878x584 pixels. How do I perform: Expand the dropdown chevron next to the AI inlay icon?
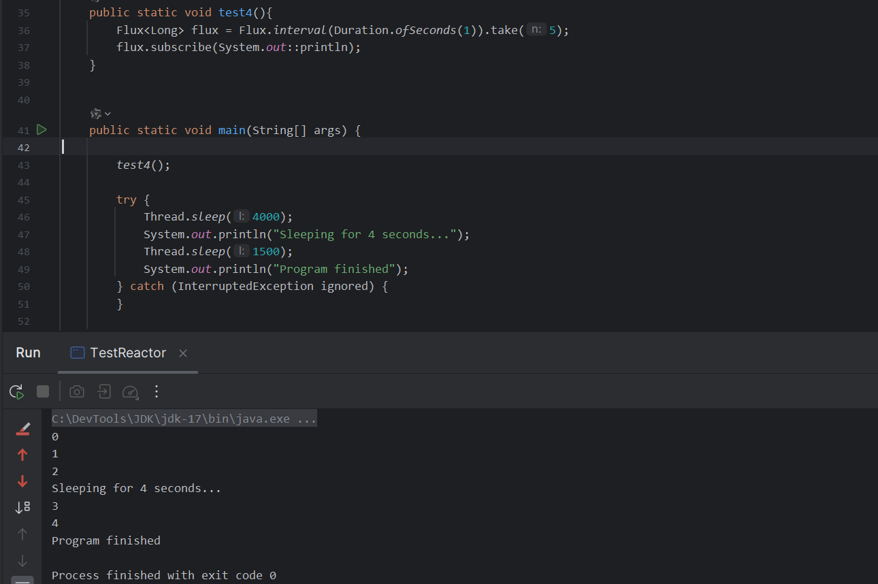pos(108,114)
